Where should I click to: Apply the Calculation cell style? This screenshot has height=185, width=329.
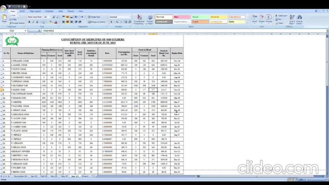coord(237,17)
